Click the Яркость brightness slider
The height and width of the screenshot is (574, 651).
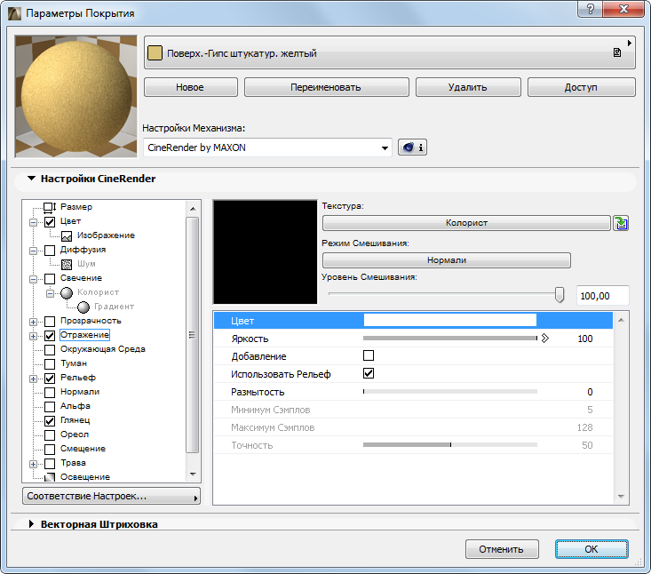tap(450, 338)
